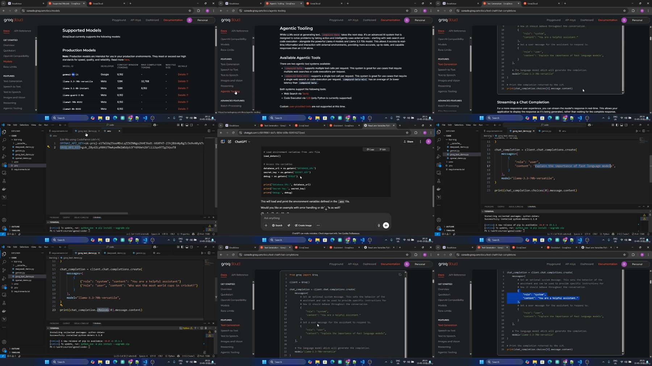Open the three-dot menu beside Create image
This screenshot has width=652, height=366.
(x=318, y=225)
